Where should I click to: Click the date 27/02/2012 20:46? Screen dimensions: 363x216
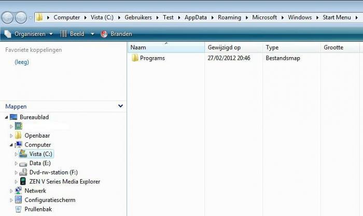coord(229,58)
